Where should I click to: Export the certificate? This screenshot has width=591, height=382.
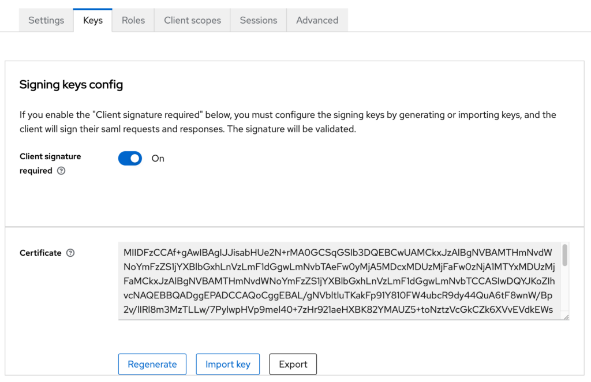click(x=293, y=364)
